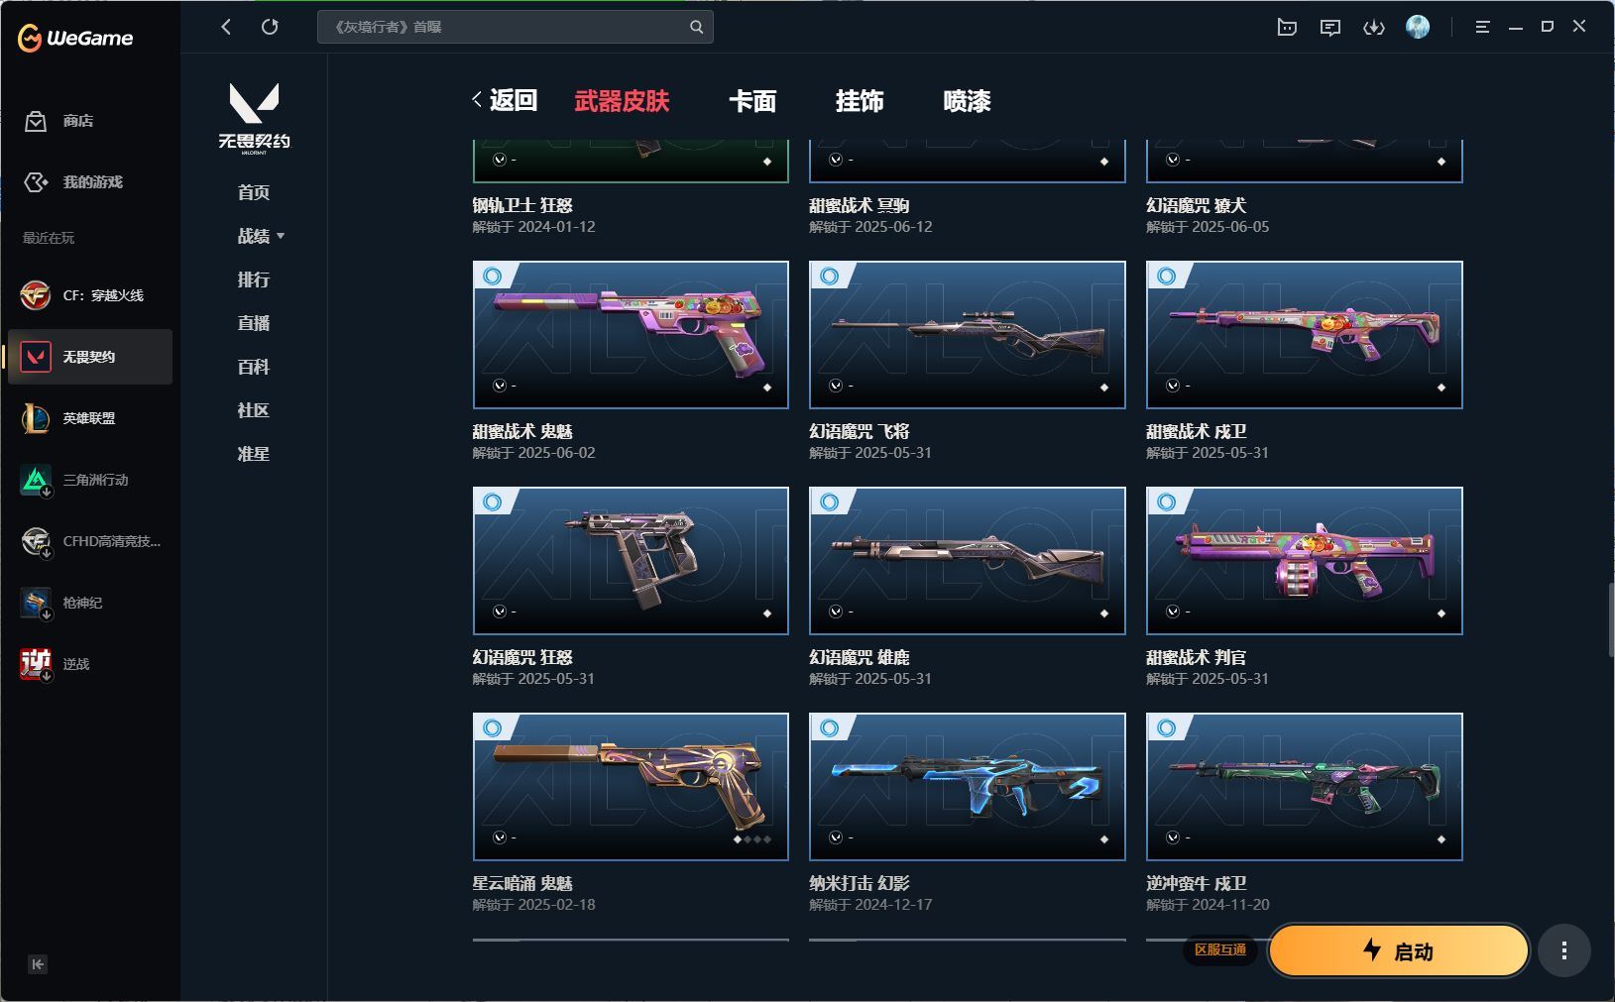Screen dimensions: 1615x1002
Task: Go back with the 返回 link
Action: tap(506, 100)
